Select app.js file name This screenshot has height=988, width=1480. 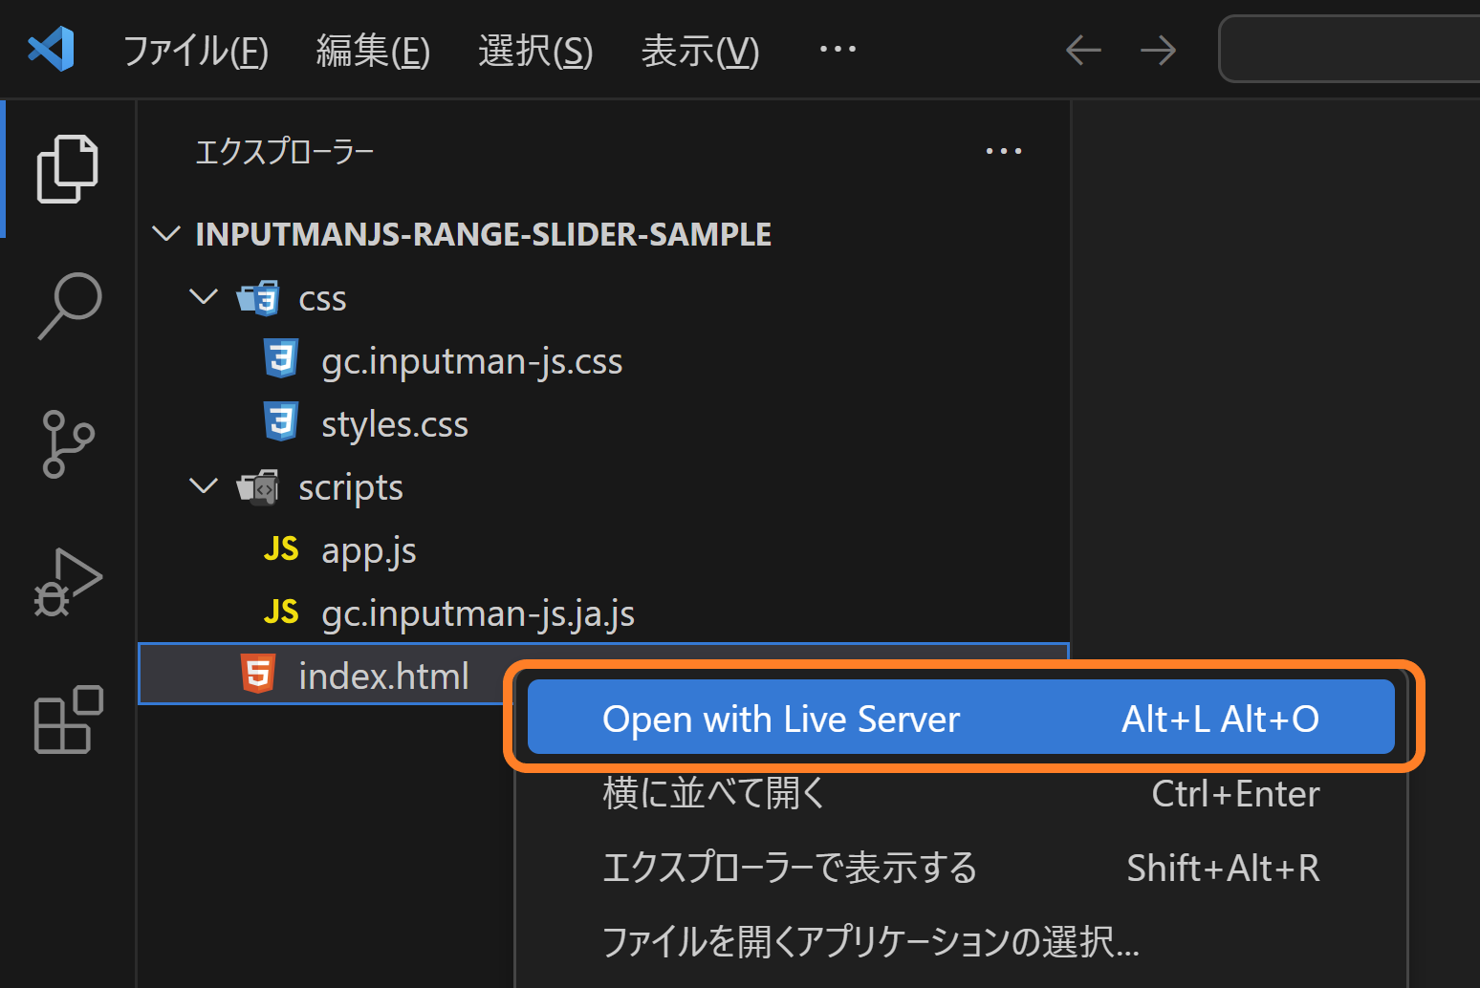click(369, 550)
